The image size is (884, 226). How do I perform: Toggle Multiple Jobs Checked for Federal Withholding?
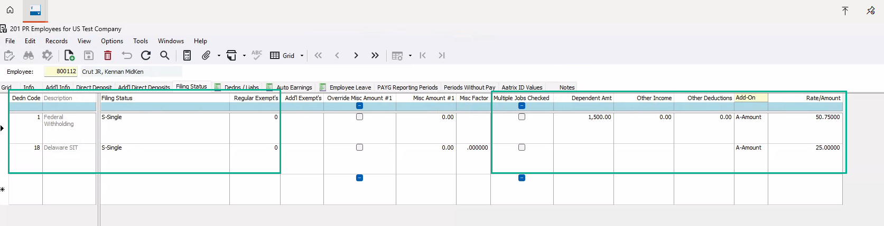coord(522,117)
